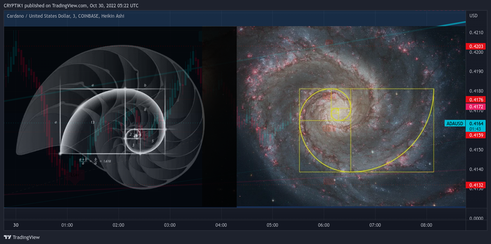491x244 pixels.
Task: Click the CRYPTIK1 published header text
Action: click(x=71, y=6)
